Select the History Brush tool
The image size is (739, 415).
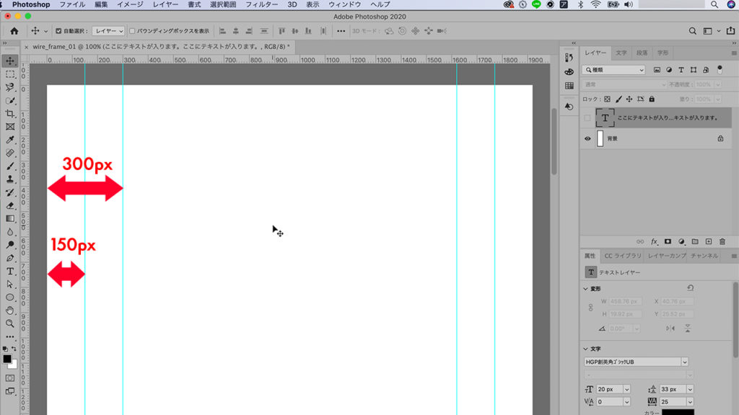(x=10, y=192)
